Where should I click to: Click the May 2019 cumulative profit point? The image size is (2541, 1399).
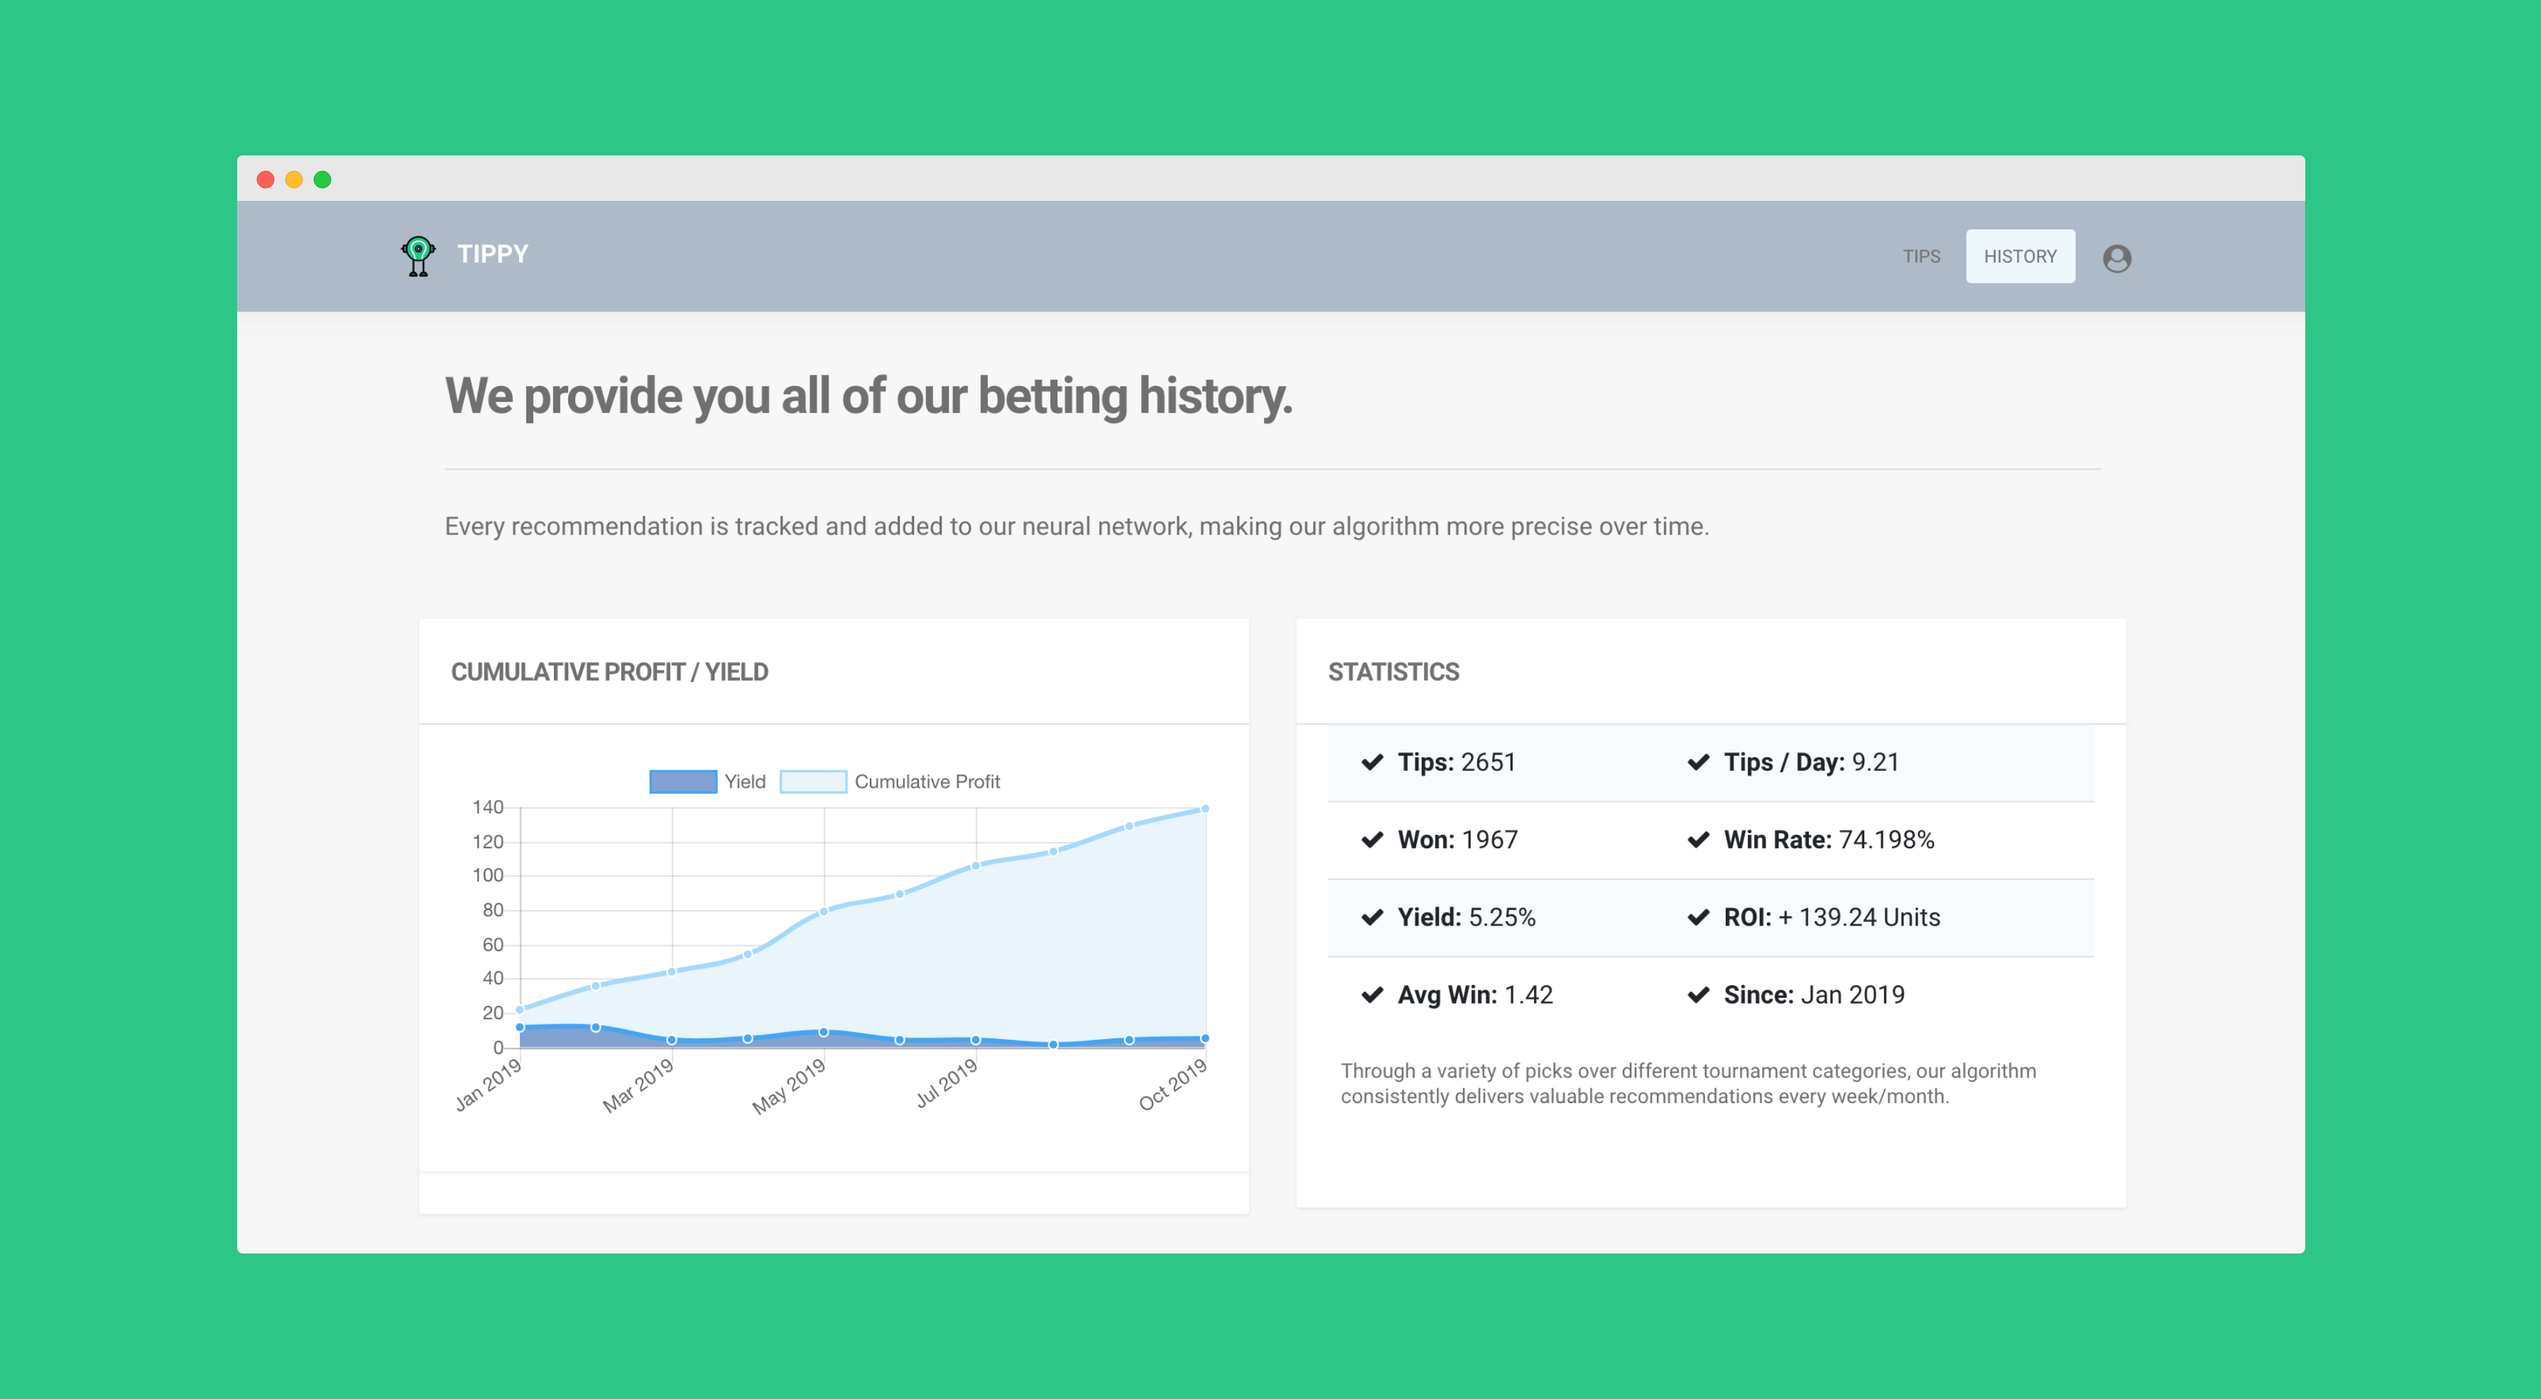tap(824, 911)
